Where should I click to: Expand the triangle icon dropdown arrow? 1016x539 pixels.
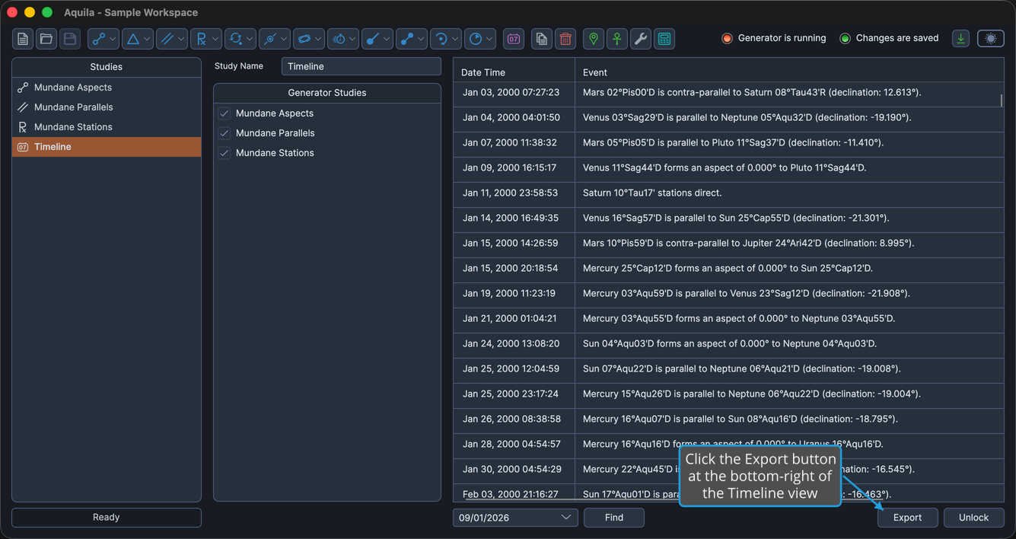coord(147,39)
